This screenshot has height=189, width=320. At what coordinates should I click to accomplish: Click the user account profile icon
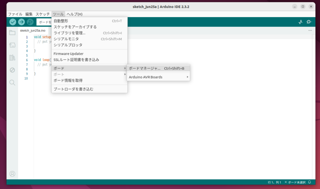click(12, 174)
